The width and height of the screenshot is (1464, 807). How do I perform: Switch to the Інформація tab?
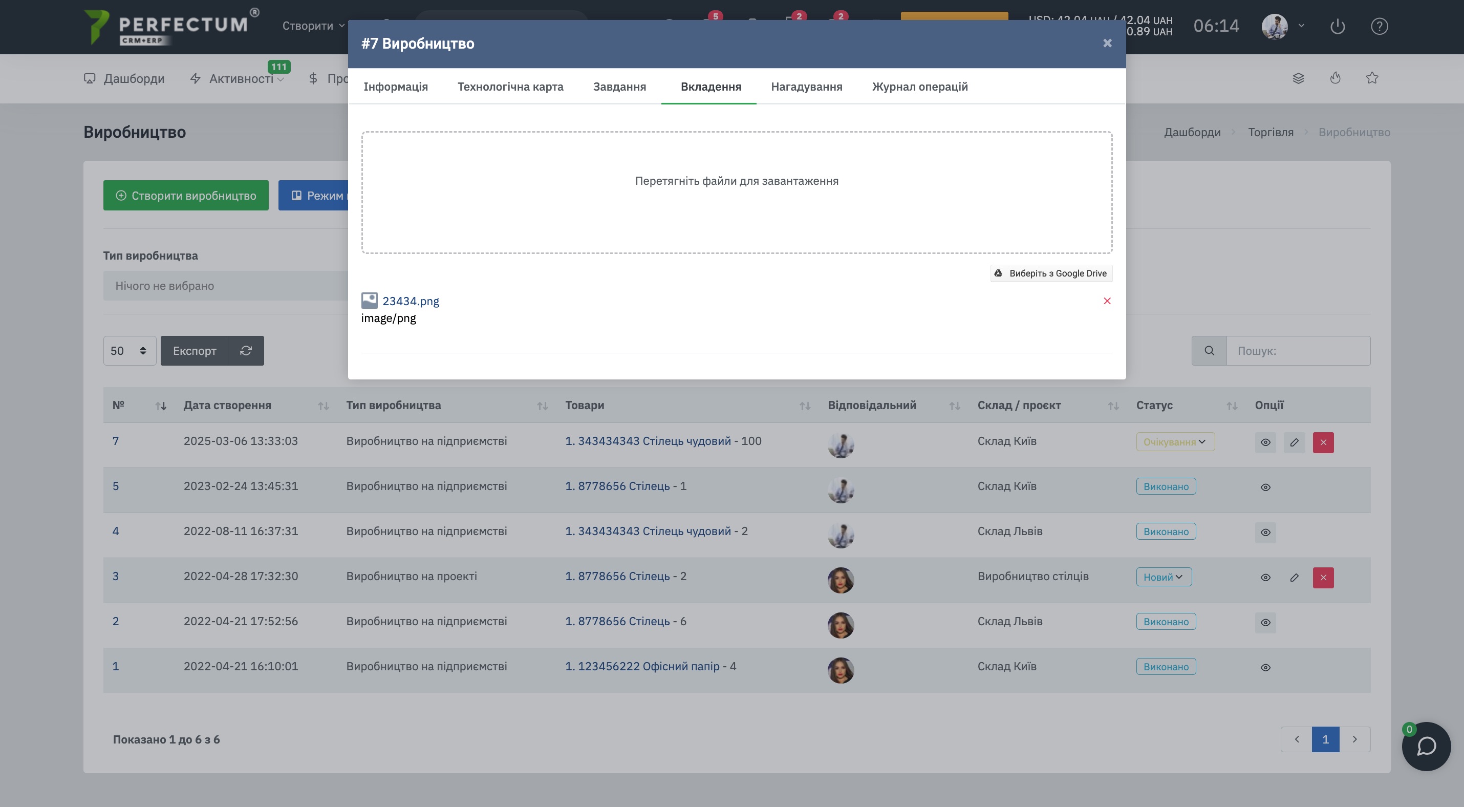[x=396, y=87]
